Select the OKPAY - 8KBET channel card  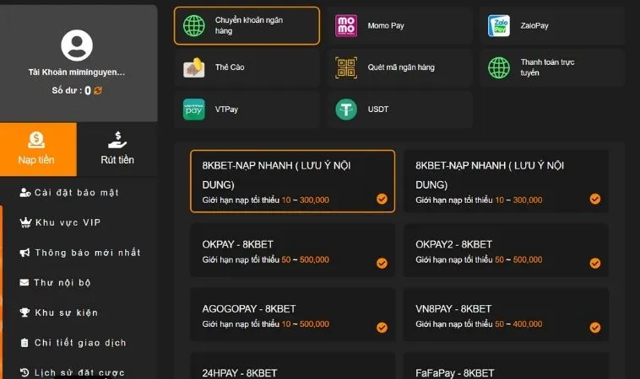click(x=293, y=250)
